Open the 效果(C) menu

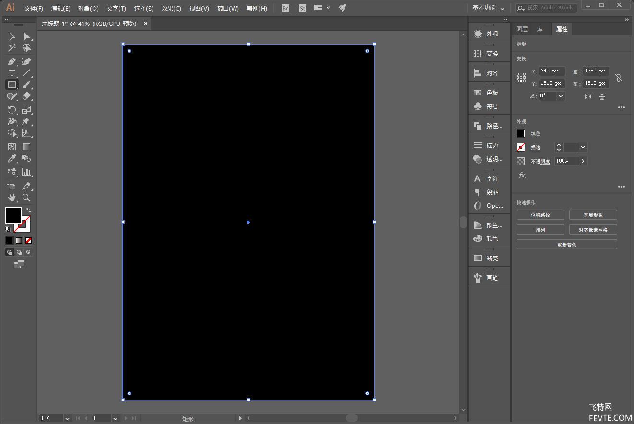click(x=171, y=9)
